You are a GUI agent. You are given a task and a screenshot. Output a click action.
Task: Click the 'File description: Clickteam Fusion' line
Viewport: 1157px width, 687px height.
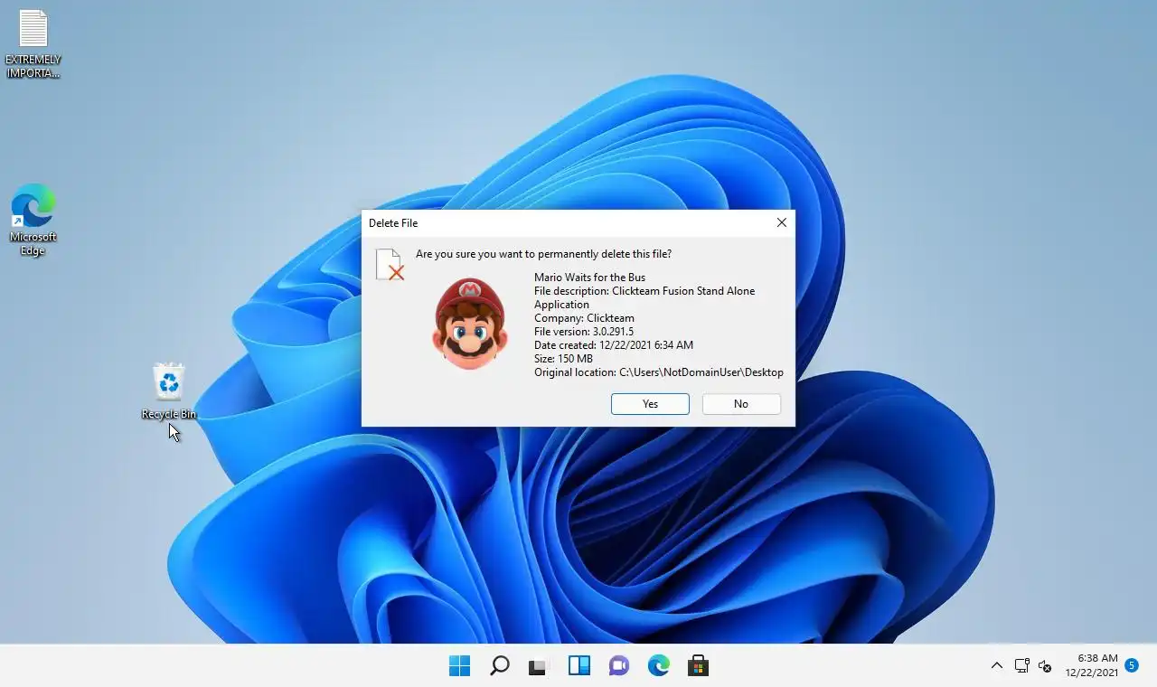644,297
